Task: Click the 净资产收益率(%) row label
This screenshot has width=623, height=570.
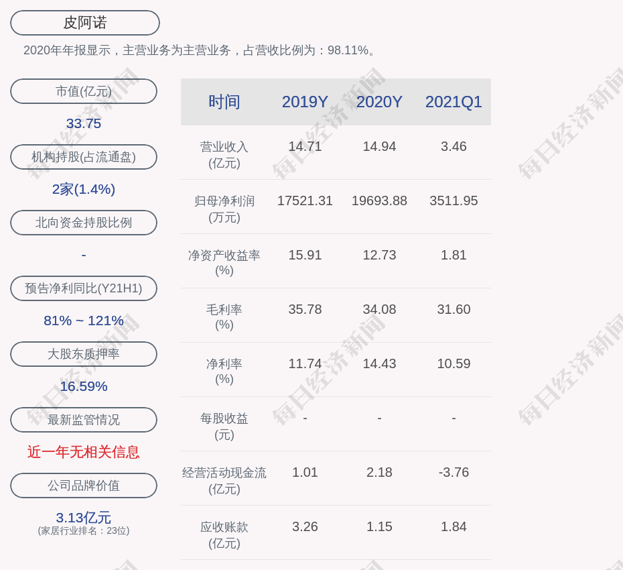Action: (x=224, y=263)
